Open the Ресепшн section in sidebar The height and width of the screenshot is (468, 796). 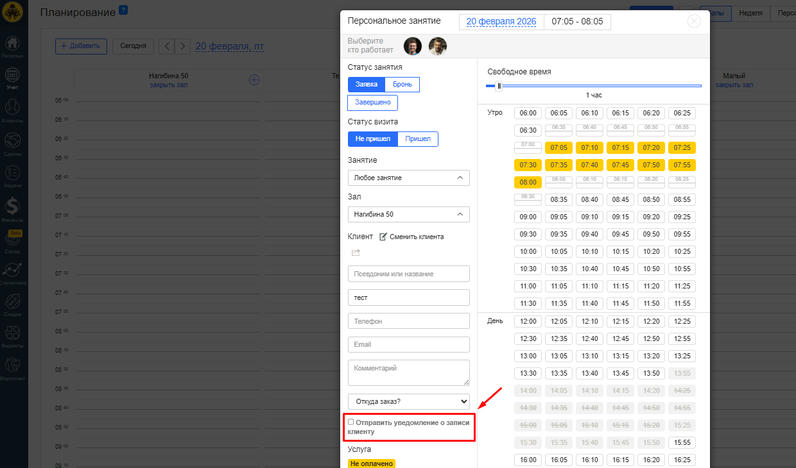tap(12, 45)
